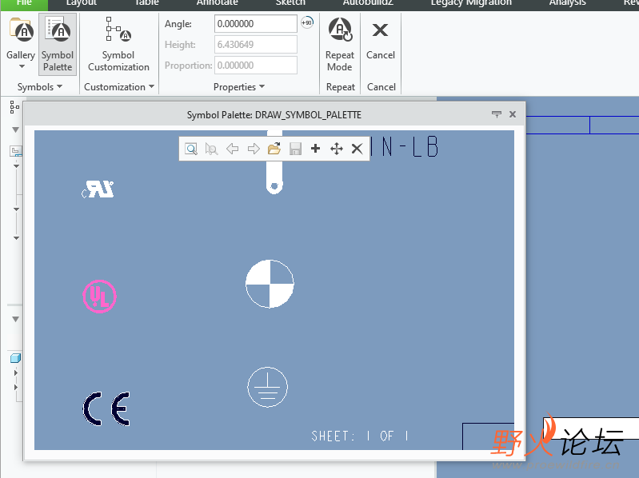Click the back arrow in palette toolbar

[232, 149]
